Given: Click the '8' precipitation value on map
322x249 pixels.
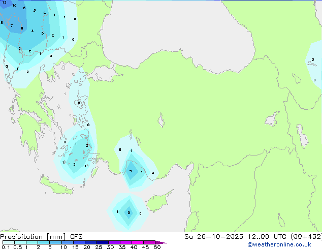Looking at the screenshot, I should (x=22, y=28).
